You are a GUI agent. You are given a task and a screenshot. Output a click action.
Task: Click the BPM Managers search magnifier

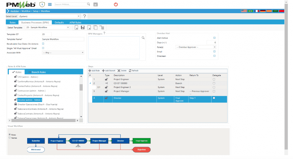pyautogui.click(x=143, y=38)
